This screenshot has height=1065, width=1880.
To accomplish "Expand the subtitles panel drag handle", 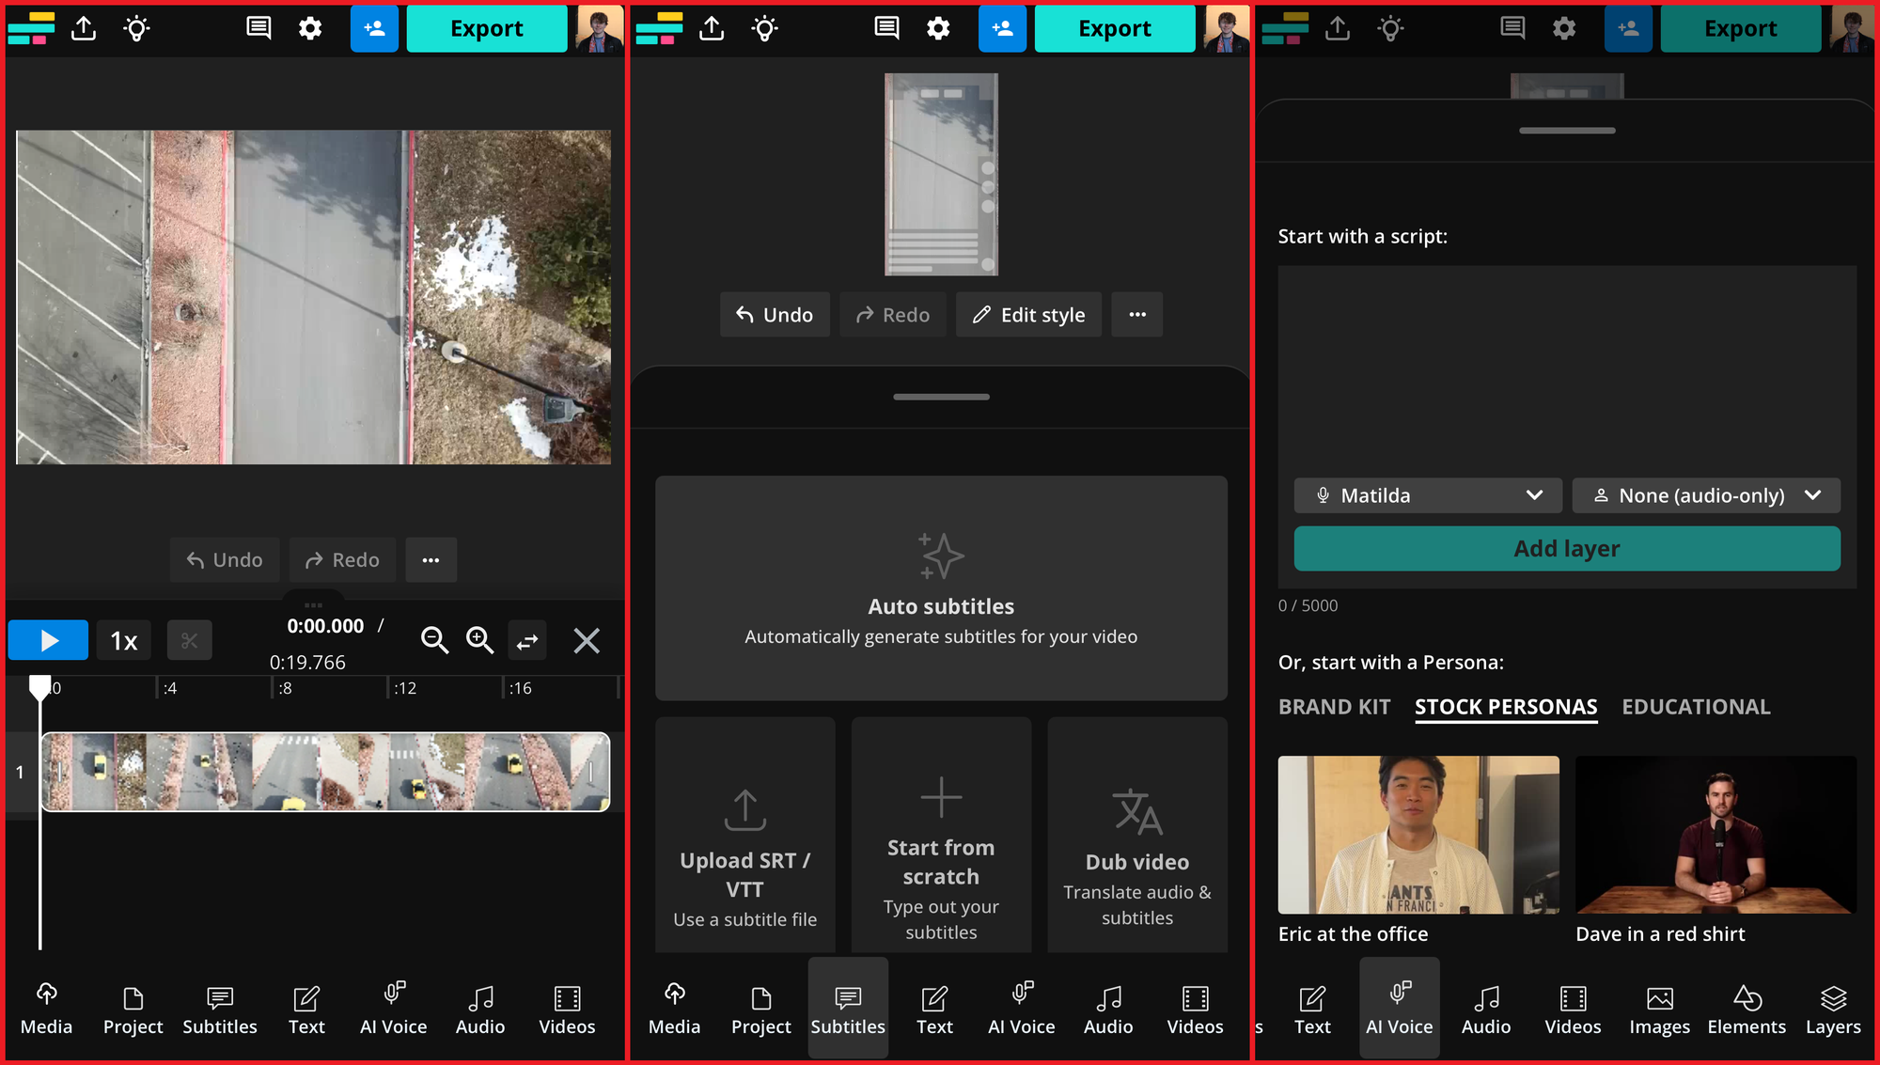I will [x=940, y=397].
